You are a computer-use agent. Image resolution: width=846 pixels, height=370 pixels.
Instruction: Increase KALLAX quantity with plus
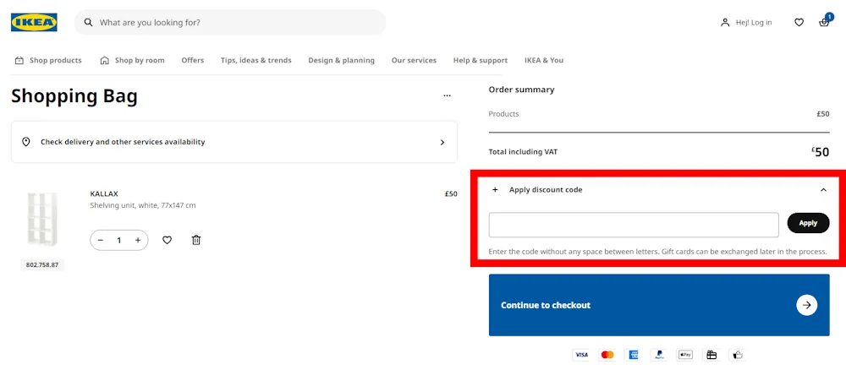click(138, 240)
